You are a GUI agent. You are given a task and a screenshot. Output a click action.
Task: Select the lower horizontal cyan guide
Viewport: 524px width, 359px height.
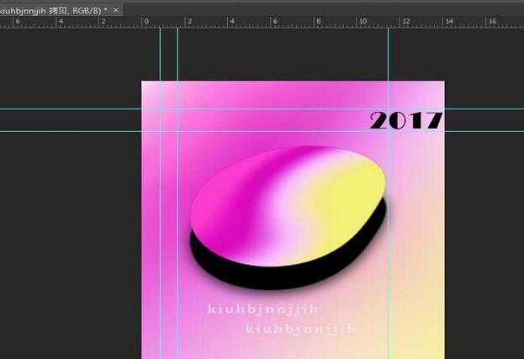pos(67,131)
